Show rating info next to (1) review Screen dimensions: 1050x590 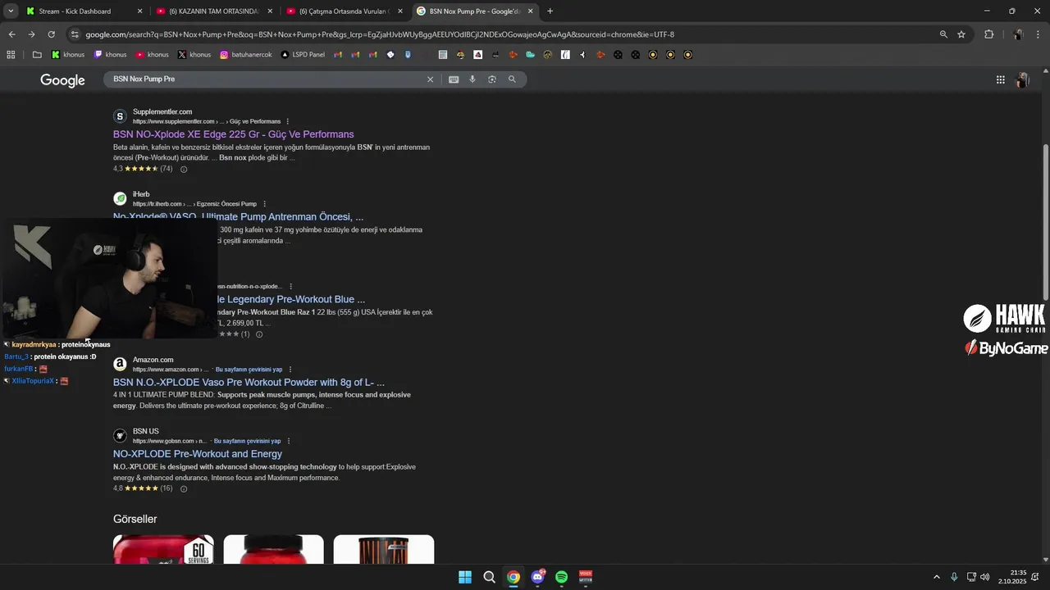[x=259, y=334]
